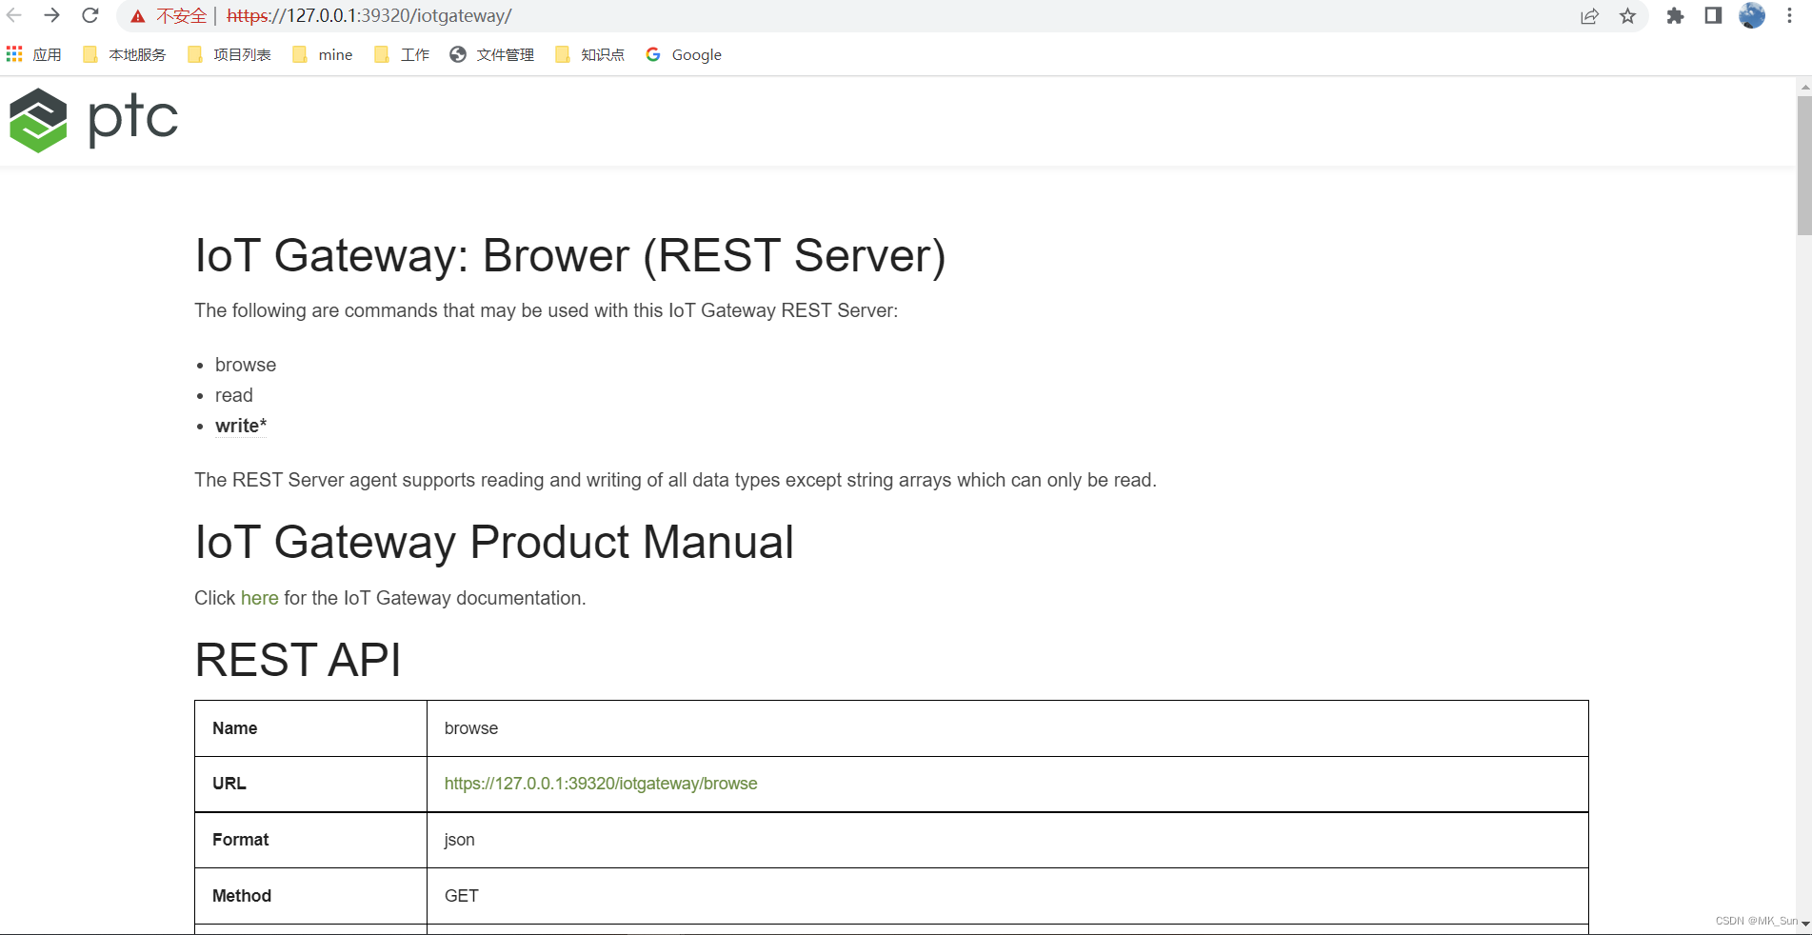
Task: Open the user profile avatar
Action: pyautogui.click(x=1752, y=15)
